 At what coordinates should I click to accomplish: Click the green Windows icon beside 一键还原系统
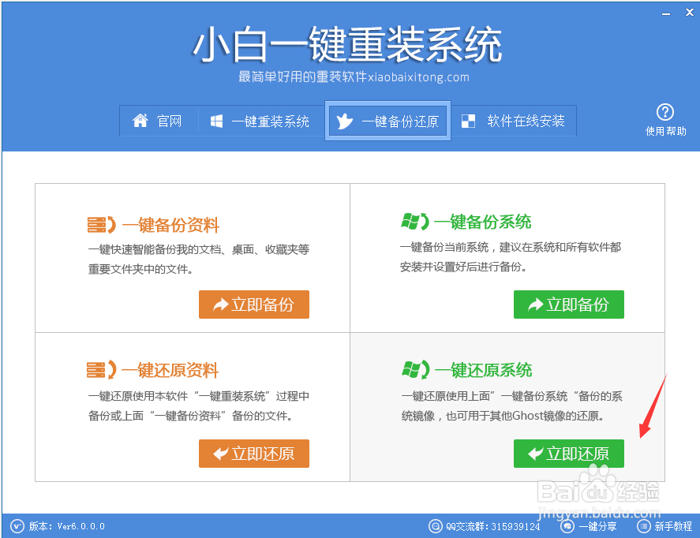pyautogui.click(x=416, y=370)
